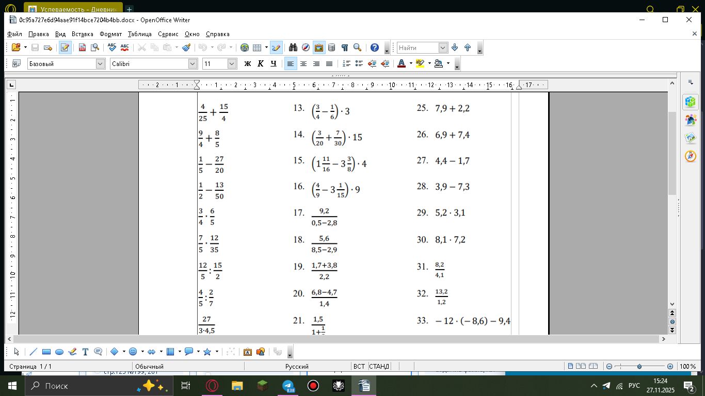Image resolution: width=705 pixels, height=396 pixels.
Task: Toggle the Gallery icon in toolbar
Action: 319,47
